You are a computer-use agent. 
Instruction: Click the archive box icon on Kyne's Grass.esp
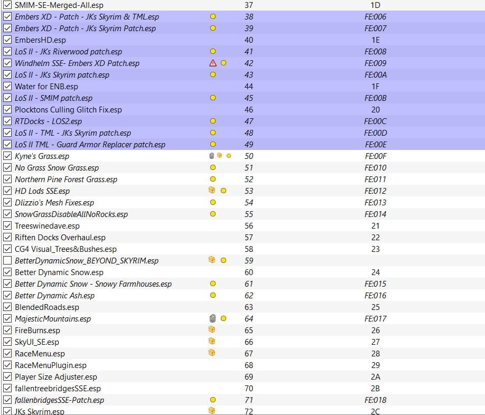(x=220, y=155)
